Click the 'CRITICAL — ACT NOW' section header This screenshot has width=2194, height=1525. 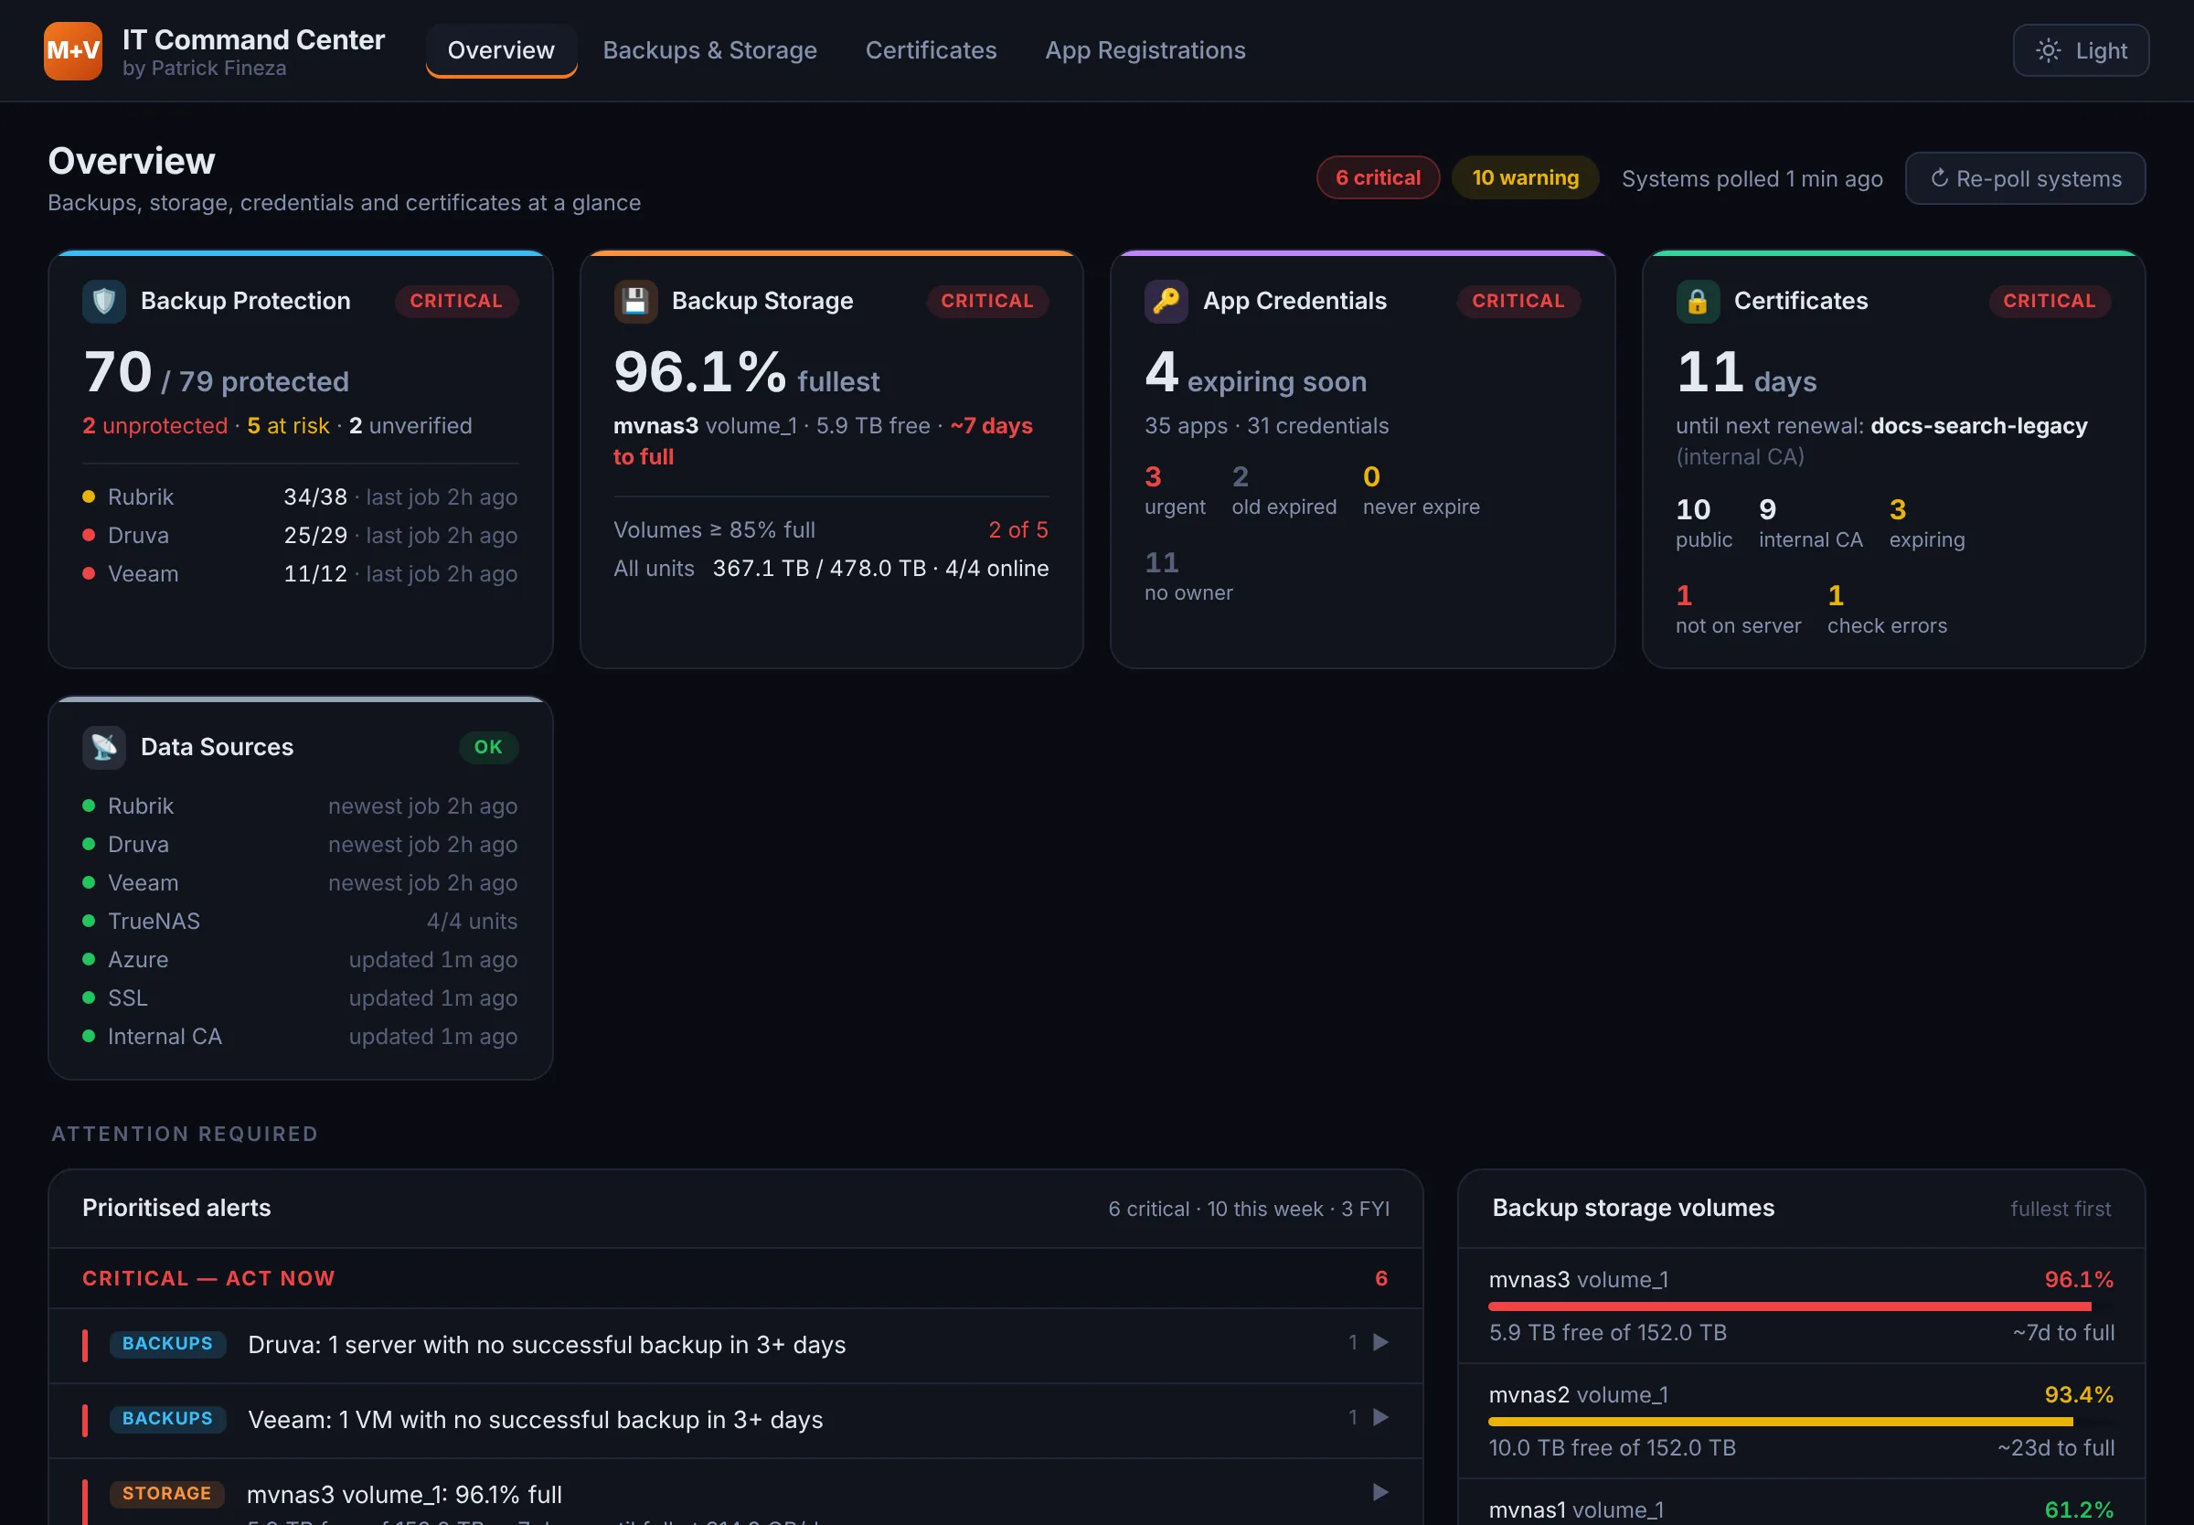[x=208, y=1278]
